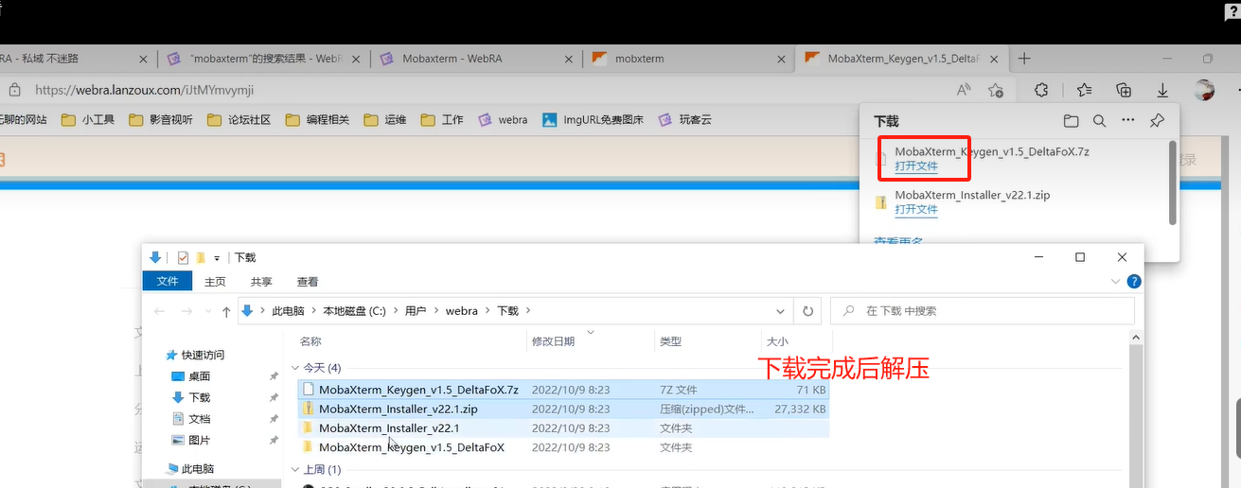
Task: Search downloads with the magnifier icon in downloads panel
Action: (x=1099, y=121)
